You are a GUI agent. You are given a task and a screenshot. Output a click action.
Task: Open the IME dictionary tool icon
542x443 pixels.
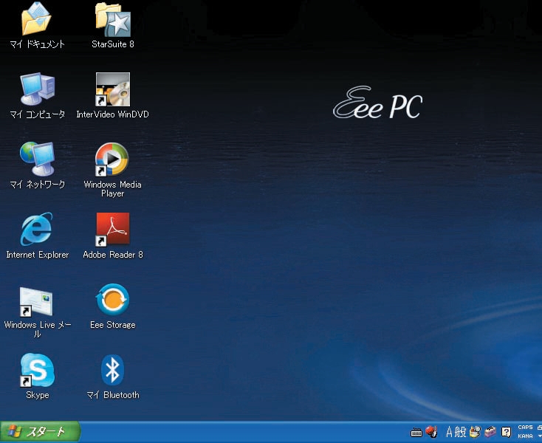(x=476, y=432)
